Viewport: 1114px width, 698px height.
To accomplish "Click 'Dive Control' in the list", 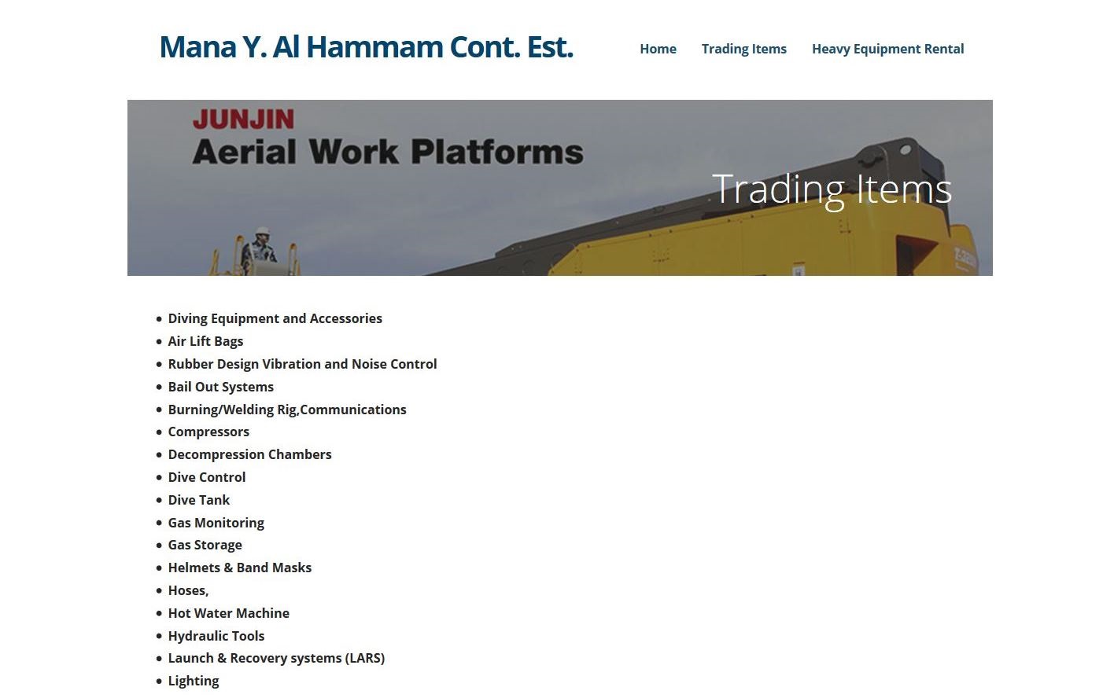I will click(x=206, y=477).
